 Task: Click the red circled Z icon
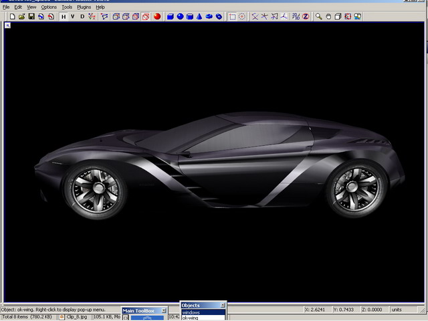(x=306, y=16)
